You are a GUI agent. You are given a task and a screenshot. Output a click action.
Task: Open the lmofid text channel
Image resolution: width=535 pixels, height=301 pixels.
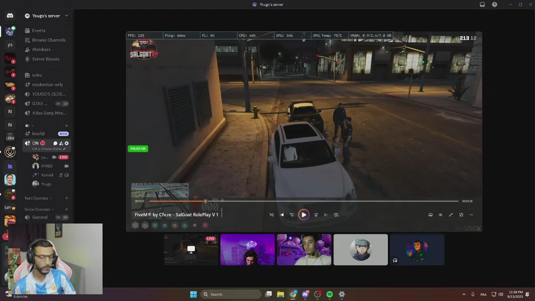46,134
